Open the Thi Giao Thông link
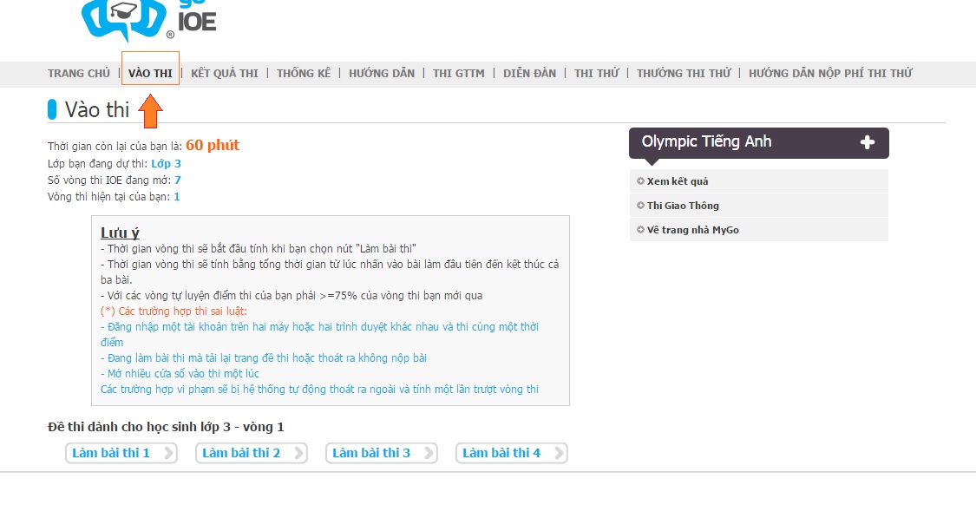The image size is (976, 531). (683, 206)
